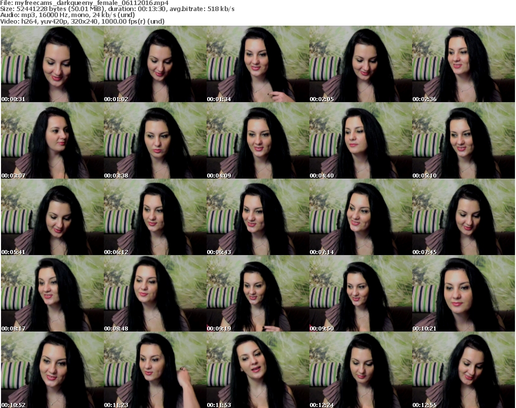Open the frame stamped 00:04:09
Viewport: 516px width, 408px height.
click(257, 140)
